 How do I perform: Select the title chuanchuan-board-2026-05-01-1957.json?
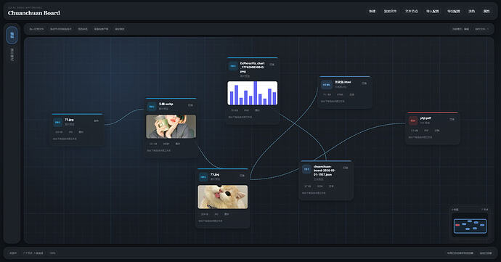[325, 171]
